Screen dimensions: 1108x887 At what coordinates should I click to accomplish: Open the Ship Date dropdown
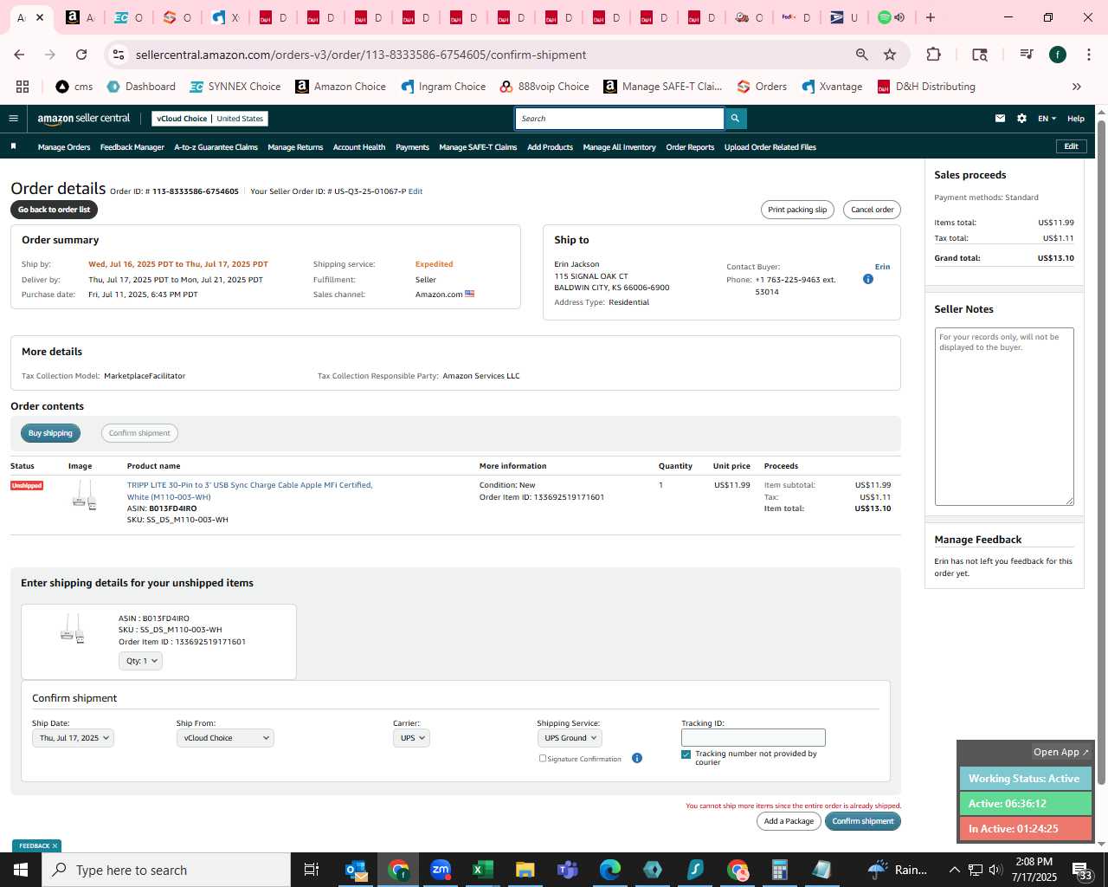(73, 738)
